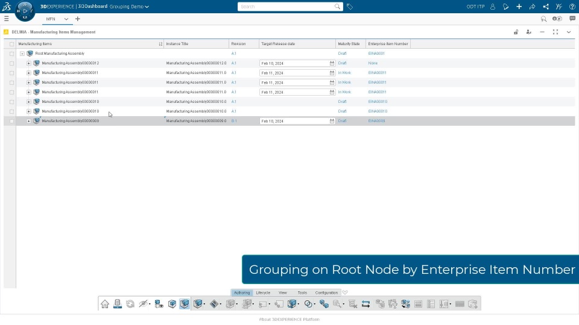The width and height of the screenshot is (579, 325).
Task: Toggle the select-all header checkbox
Action: (12, 44)
